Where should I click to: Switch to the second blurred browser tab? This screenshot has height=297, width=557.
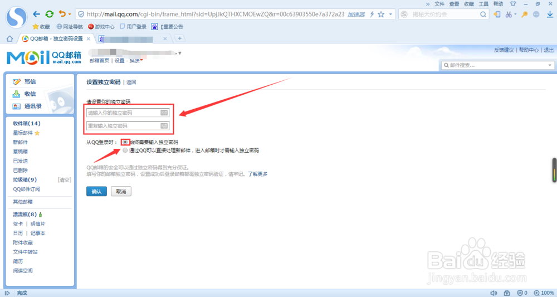[x=133, y=38]
